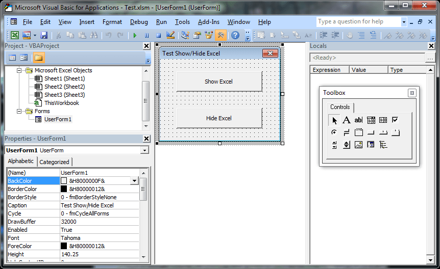The width and height of the screenshot is (440, 269).
Task: Open the Debug menu
Action: (139, 22)
